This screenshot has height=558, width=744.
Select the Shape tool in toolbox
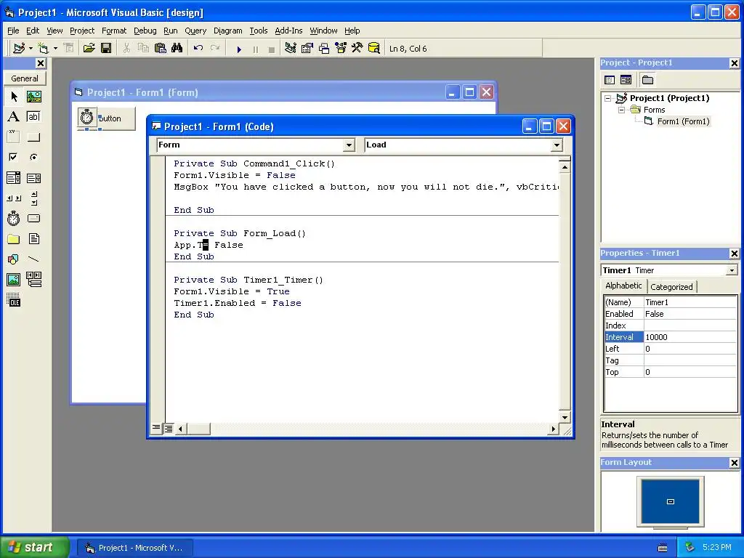pos(14,259)
